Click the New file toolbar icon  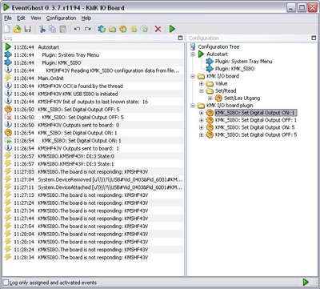point(7,29)
